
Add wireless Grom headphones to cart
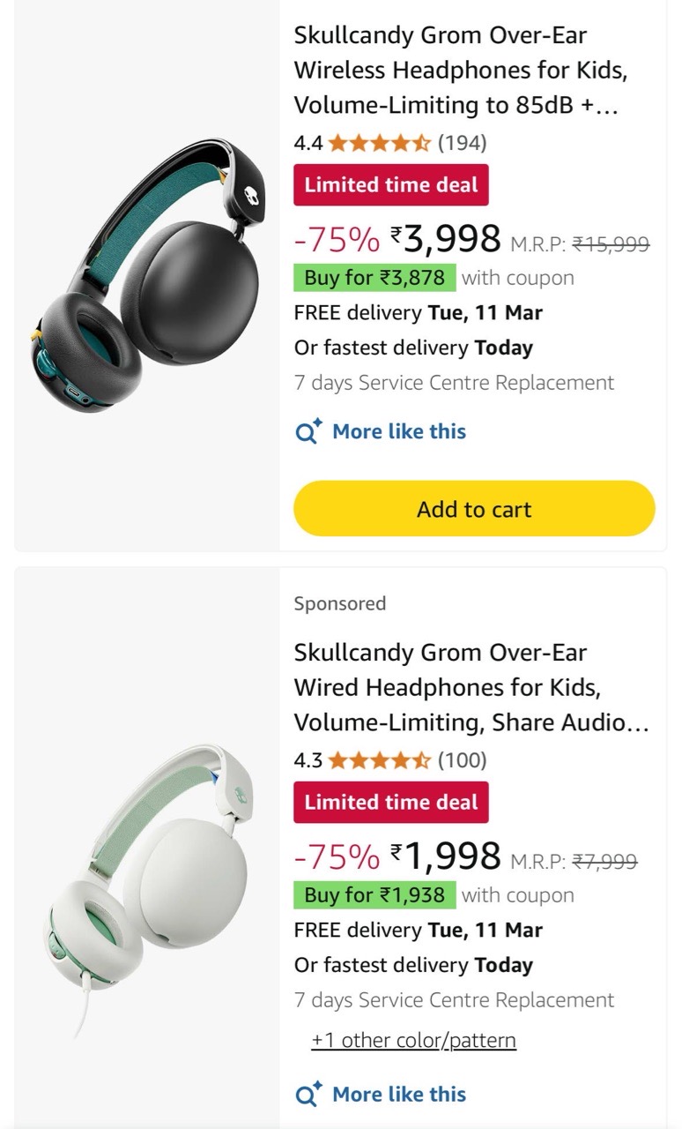pos(474,509)
